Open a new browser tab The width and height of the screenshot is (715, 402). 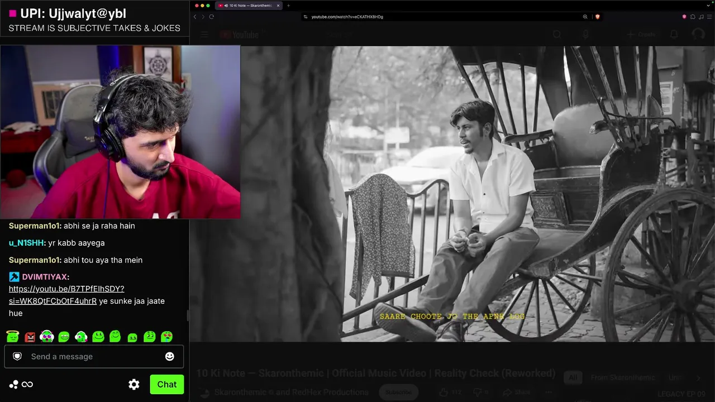(289, 6)
